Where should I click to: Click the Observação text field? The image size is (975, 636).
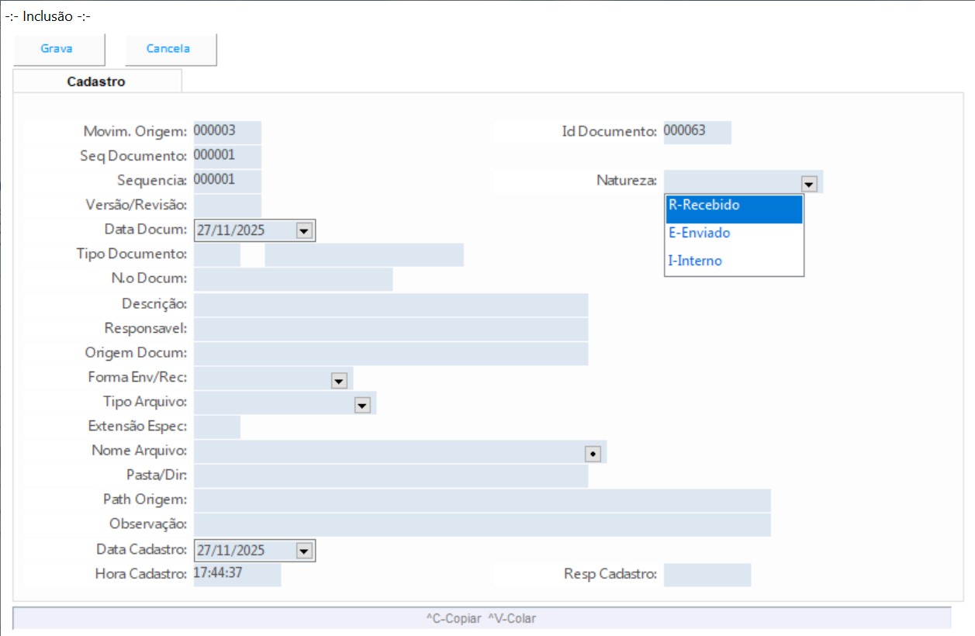coord(482,524)
